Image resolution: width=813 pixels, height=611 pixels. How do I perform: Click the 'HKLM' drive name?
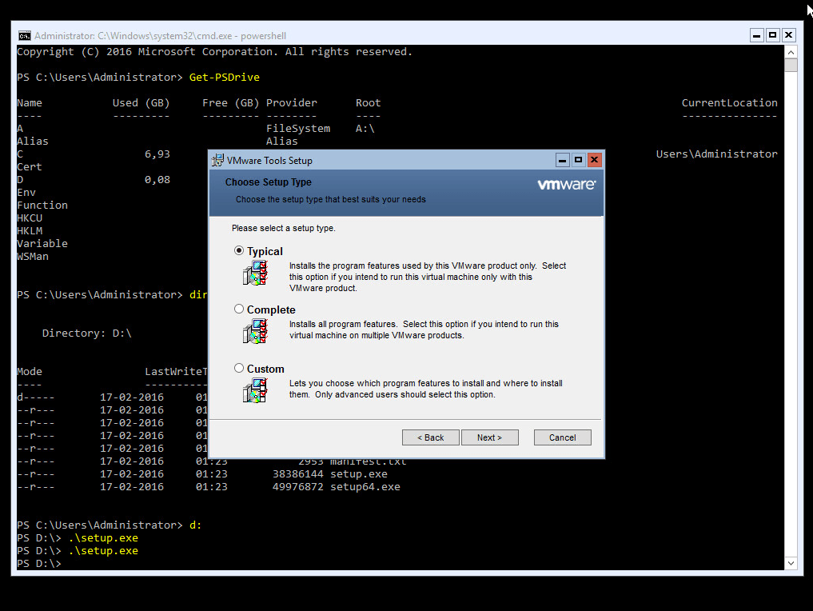pos(30,231)
